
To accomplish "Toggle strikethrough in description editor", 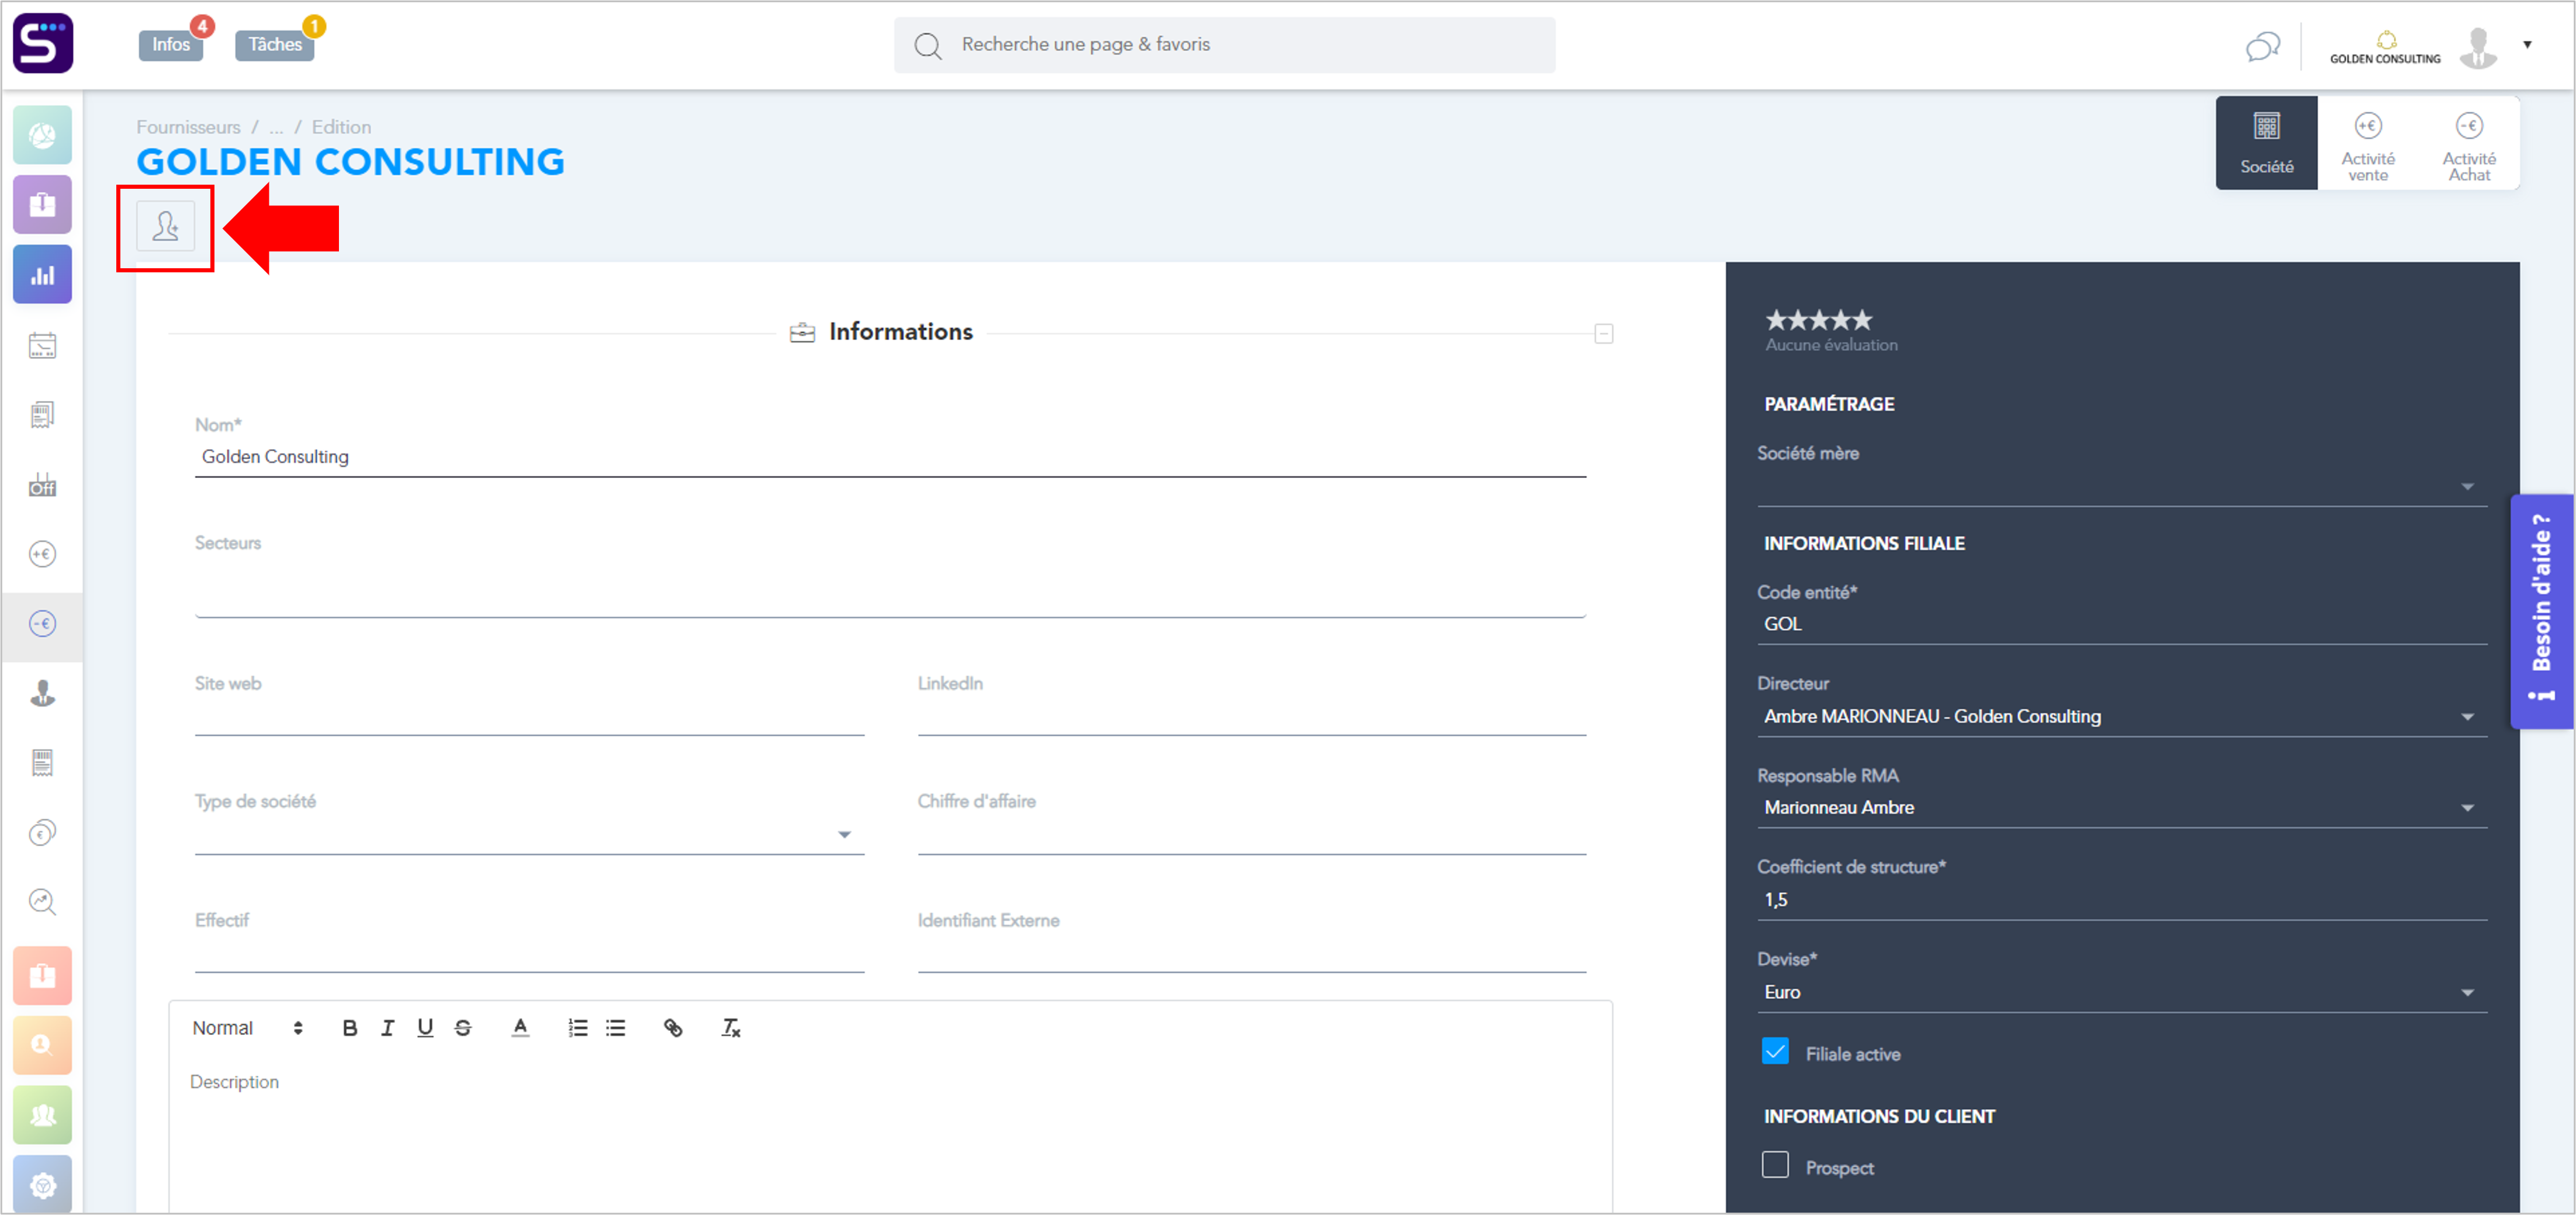I will pyautogui.click(x=463, y=1028).
